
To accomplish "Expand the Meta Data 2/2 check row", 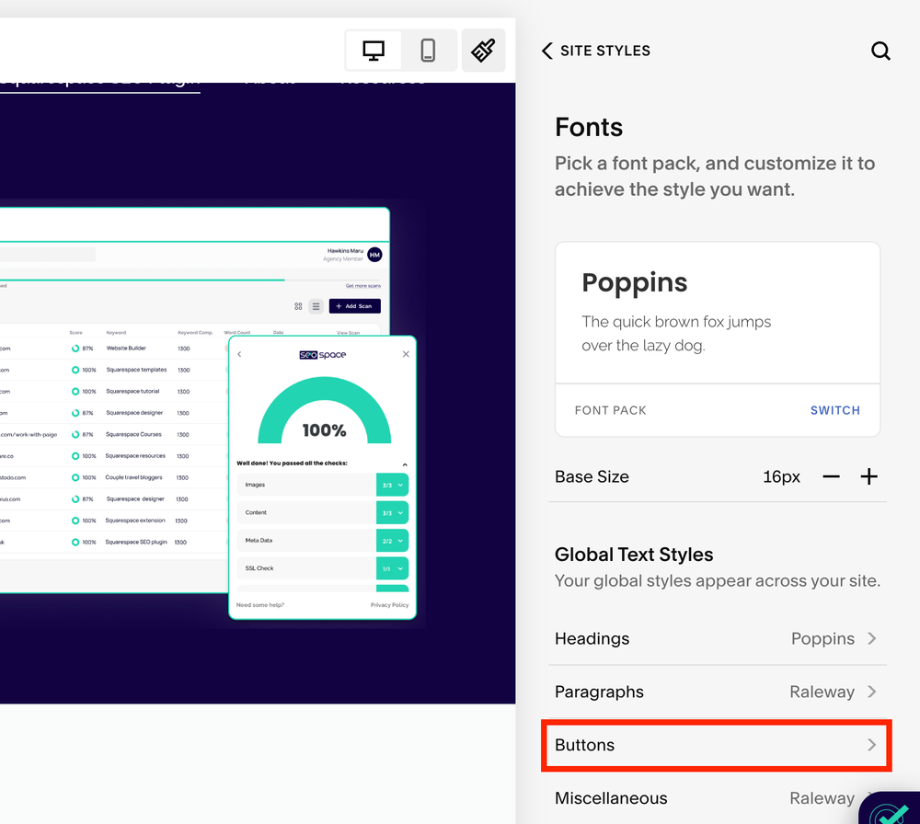I will tap(323, 541).
